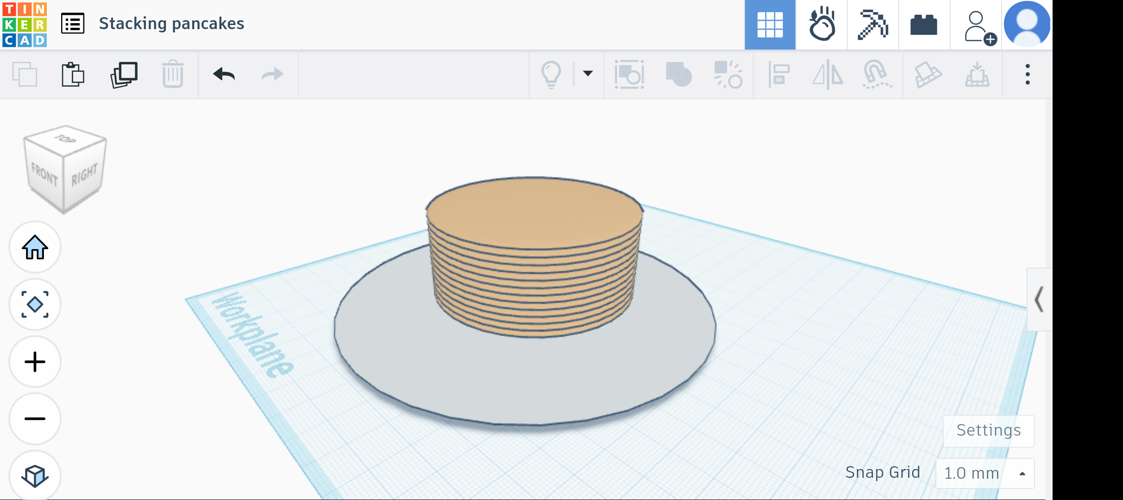This screenshot has height=500, width=1123.
Task: Click the Align tool icon
Action: pos(779,74)
